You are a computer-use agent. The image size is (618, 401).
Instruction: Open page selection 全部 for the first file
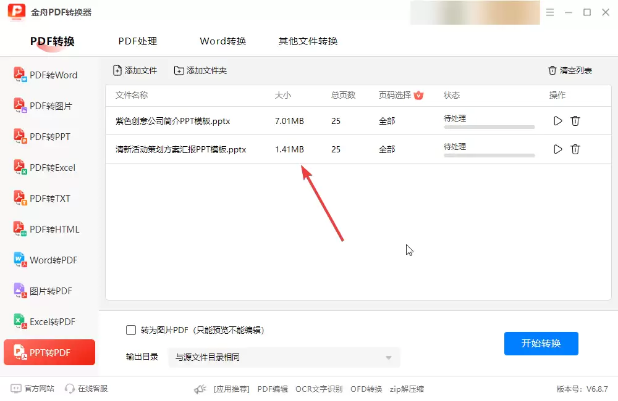pos(387,121)
